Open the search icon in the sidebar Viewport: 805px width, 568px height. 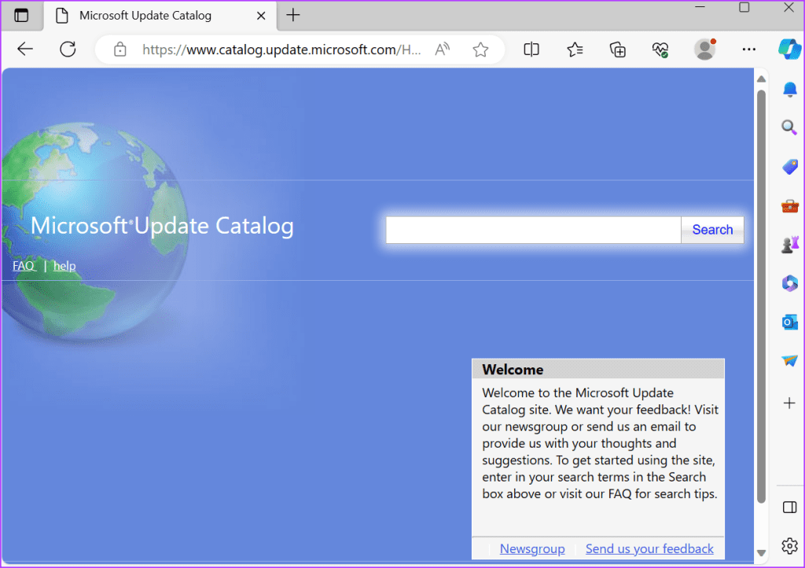click(x=788, y=127)
